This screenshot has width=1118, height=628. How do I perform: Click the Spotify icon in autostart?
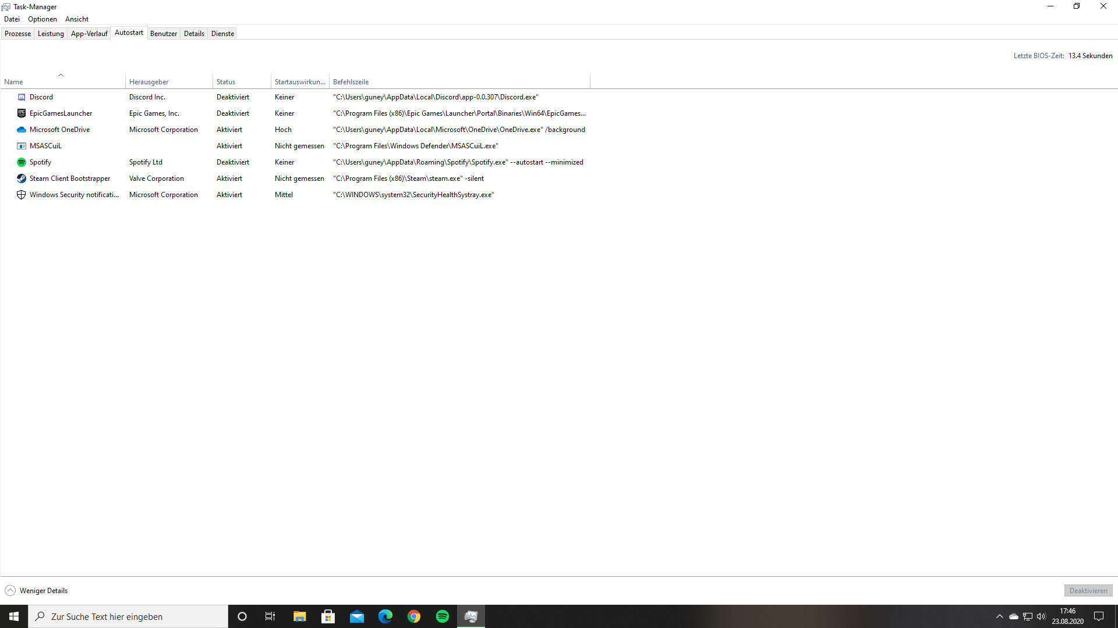21,162
